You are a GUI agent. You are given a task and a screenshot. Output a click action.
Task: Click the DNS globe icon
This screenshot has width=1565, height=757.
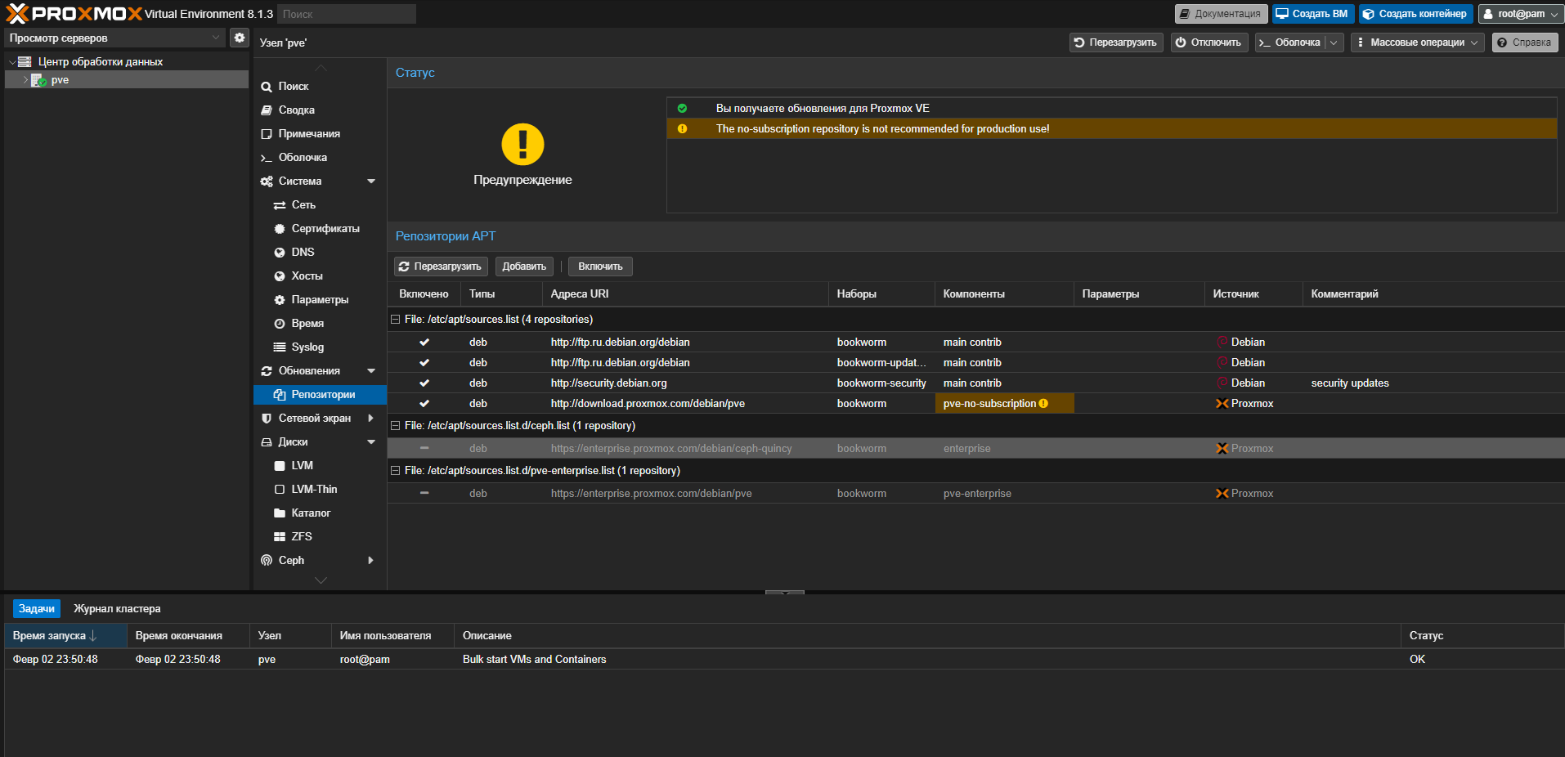coord(280,253)
